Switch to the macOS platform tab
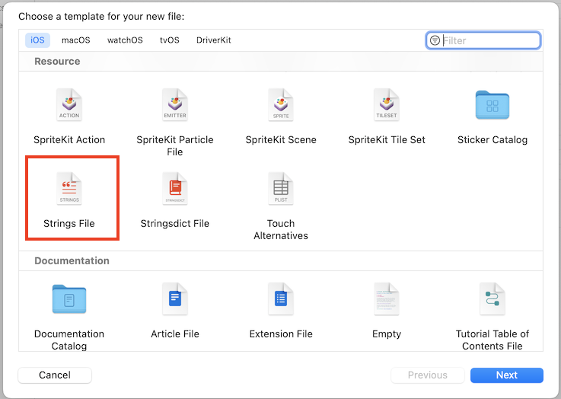Image resolution: width=561 pixels, height=399 pixels. [75, 40]
